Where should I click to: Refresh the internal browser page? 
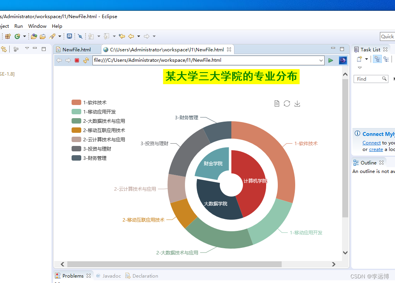pos(85,60)
